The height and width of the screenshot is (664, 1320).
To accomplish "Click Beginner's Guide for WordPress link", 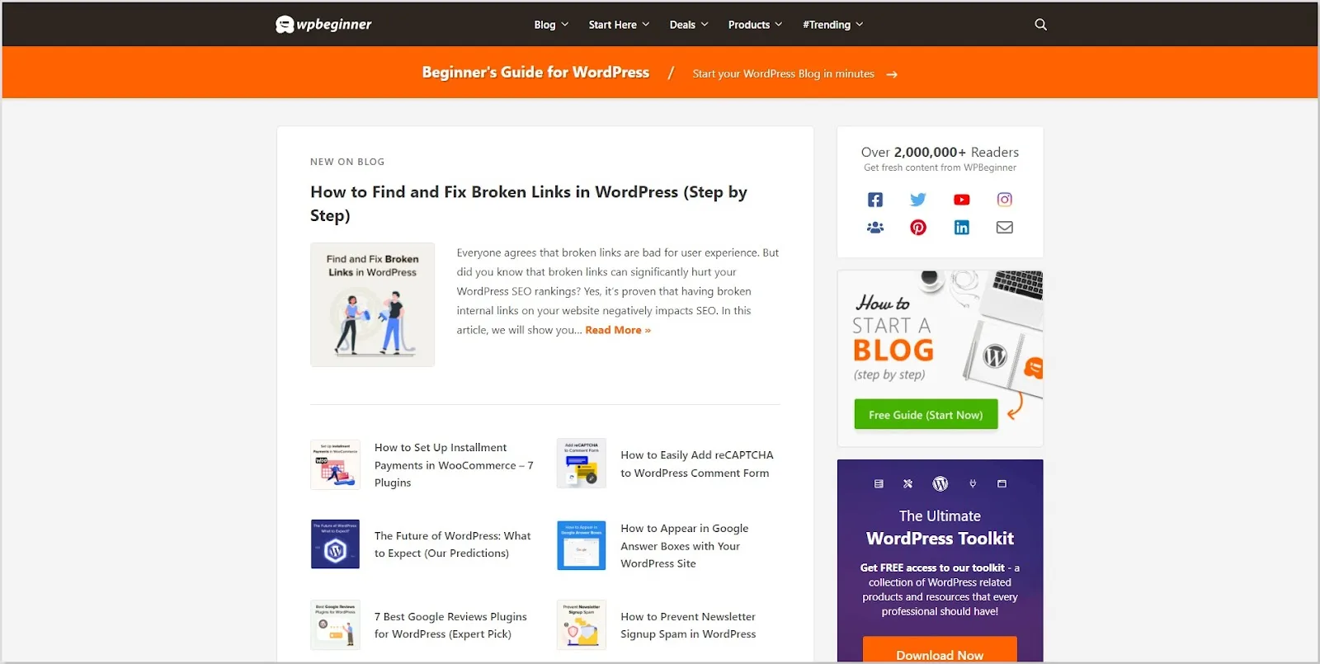I will [535, 73].
